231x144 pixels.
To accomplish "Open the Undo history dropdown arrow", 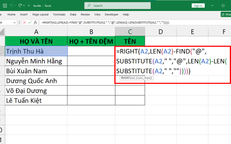I will pos(15,6).
